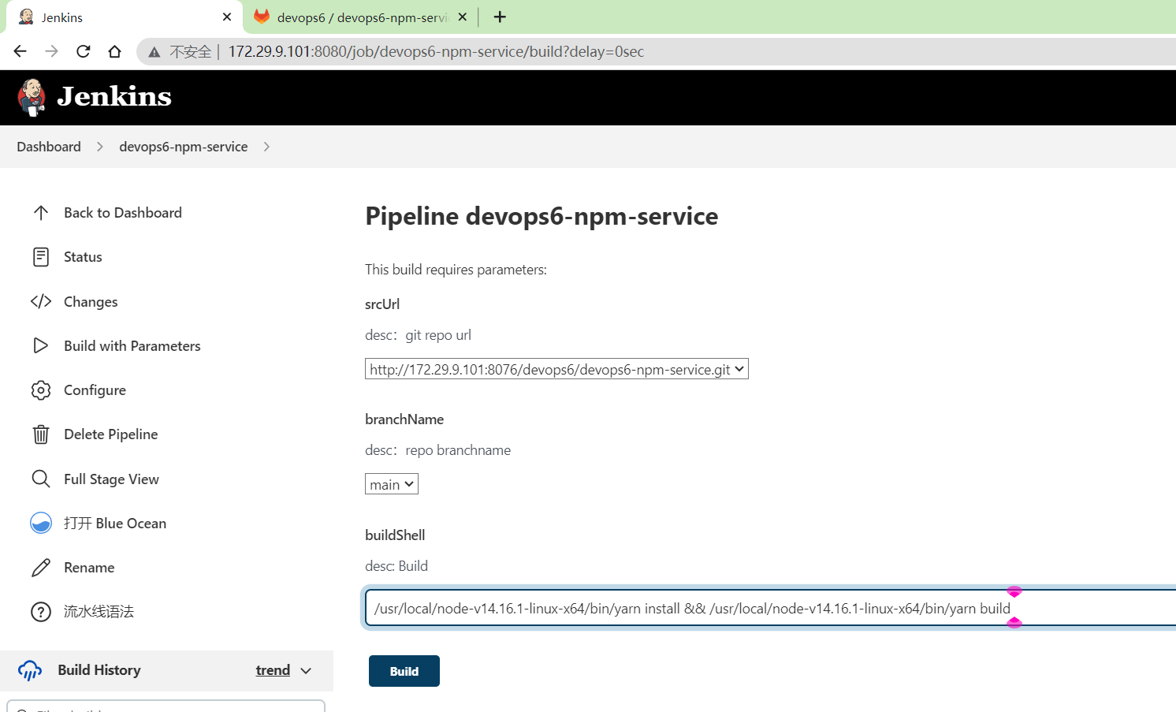Click the branchName parameter label
The height and width of the screenshot is (712, 1176).
(404, 419)
